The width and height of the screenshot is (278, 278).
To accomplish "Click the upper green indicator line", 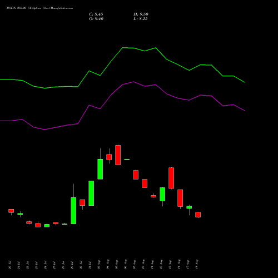I will tap(122, 48).
